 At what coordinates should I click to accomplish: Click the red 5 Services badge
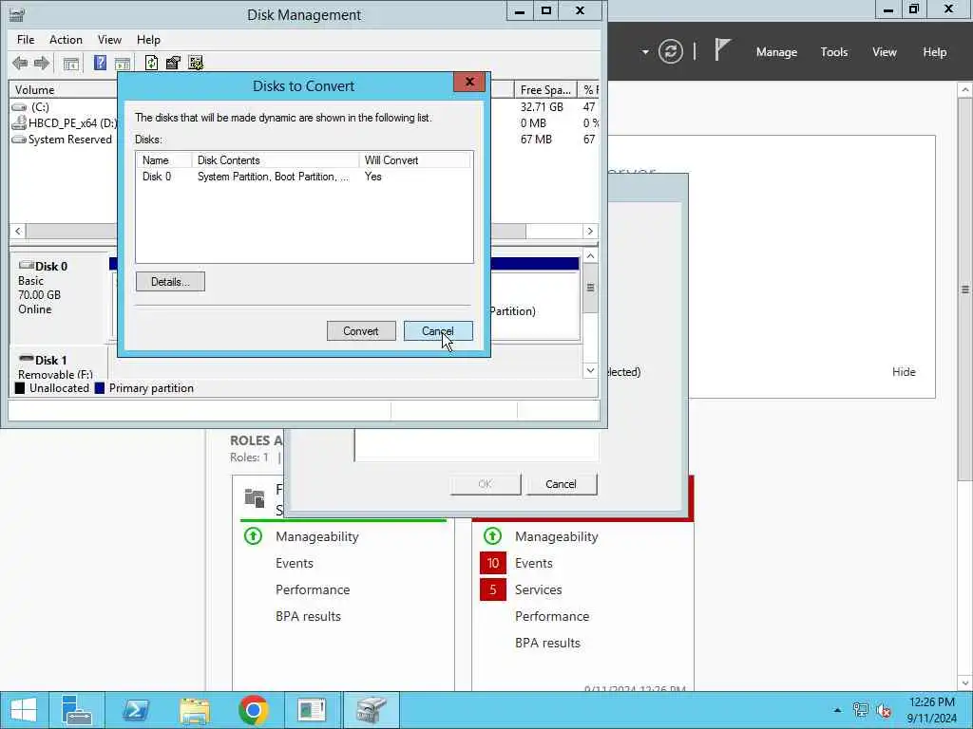pos(493,589)
